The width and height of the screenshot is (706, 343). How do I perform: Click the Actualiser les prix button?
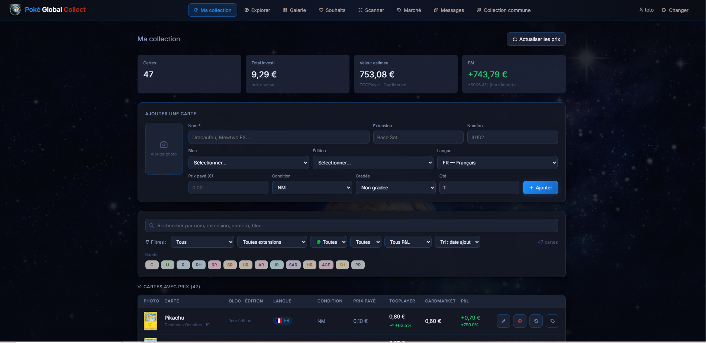[x=536, y=39]
